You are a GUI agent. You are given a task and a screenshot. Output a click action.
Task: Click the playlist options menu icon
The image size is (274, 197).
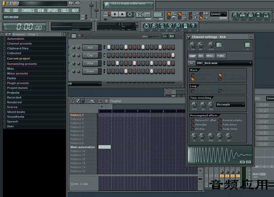(72, 101)
